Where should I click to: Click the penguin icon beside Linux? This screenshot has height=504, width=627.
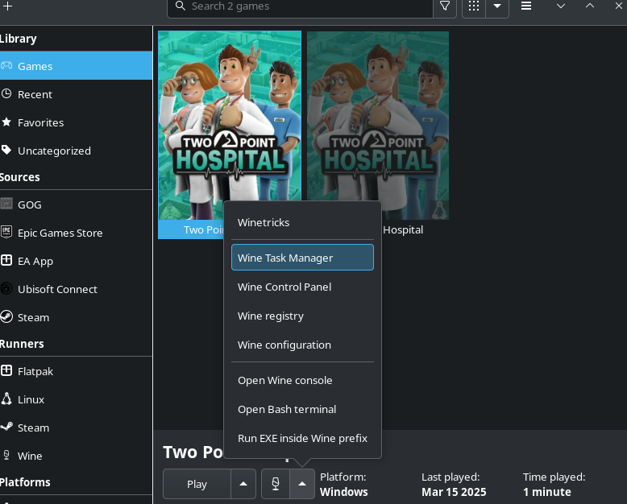tap(6, 399)
